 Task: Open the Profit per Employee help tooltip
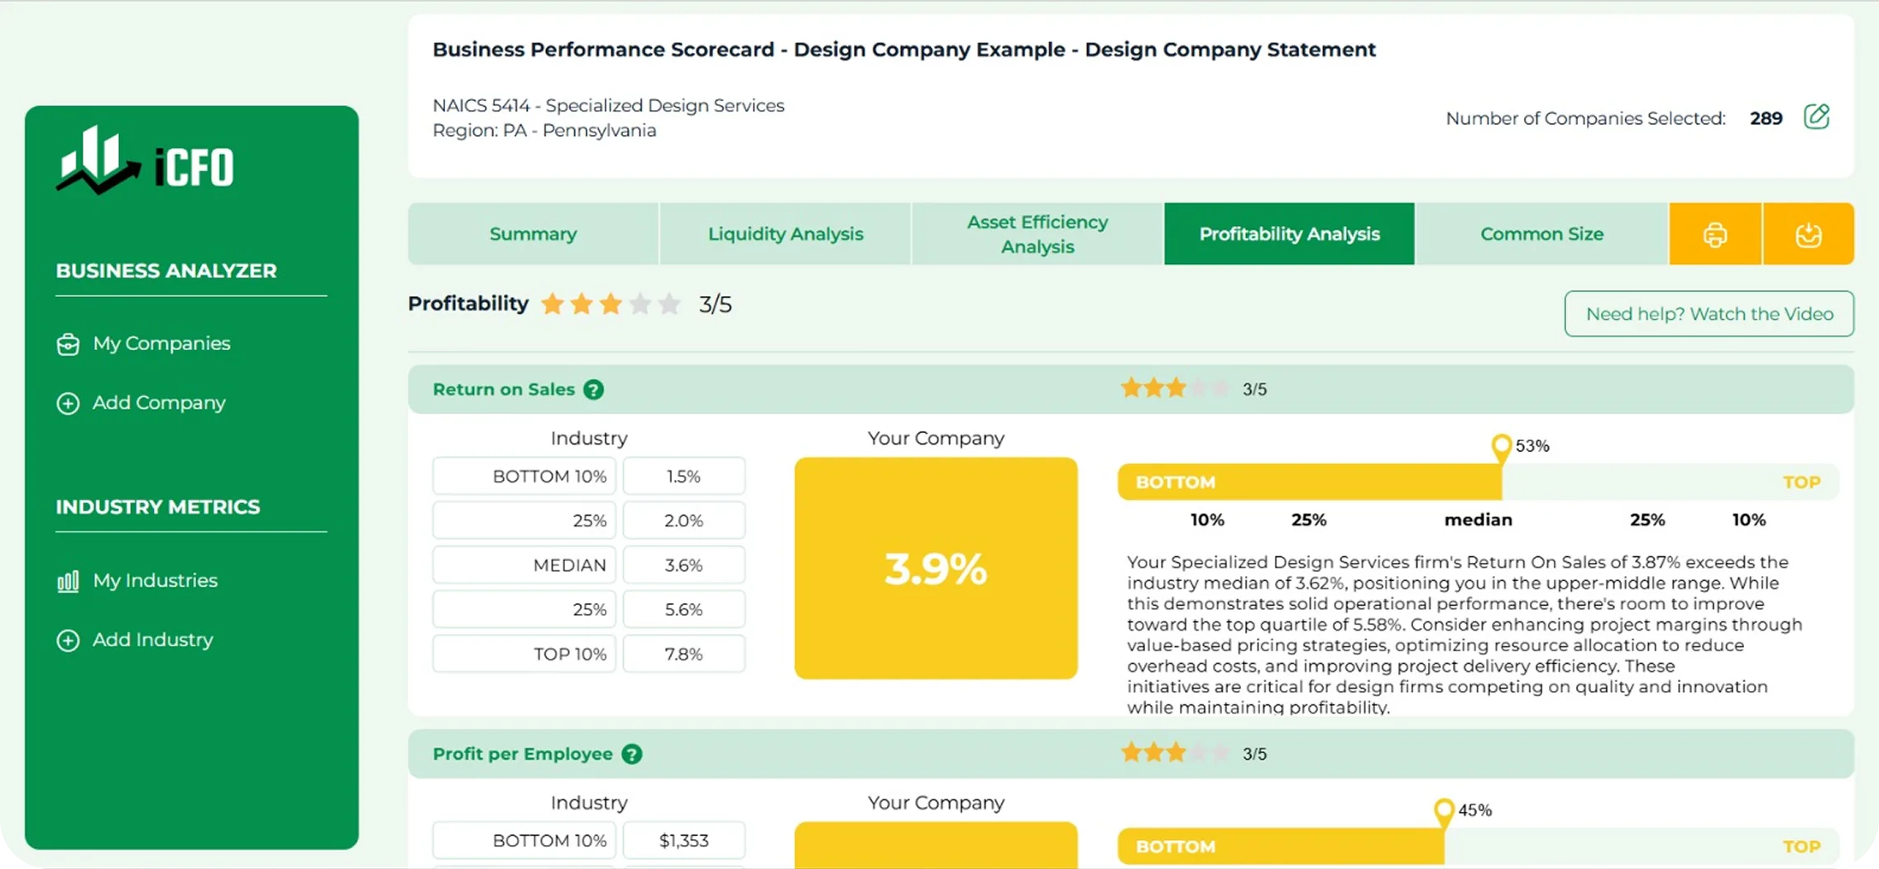[x=632, y=755]
